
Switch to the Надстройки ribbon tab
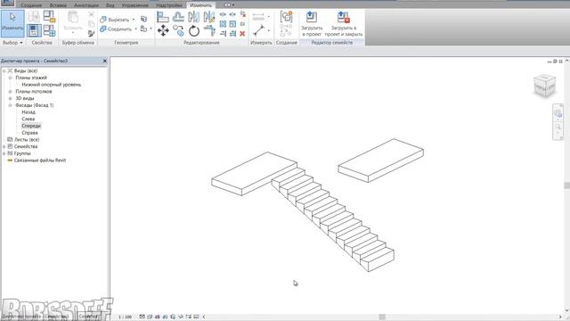point(169,5)
